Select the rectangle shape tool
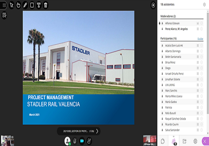209x146 pixels. click(x=32, y=5)
